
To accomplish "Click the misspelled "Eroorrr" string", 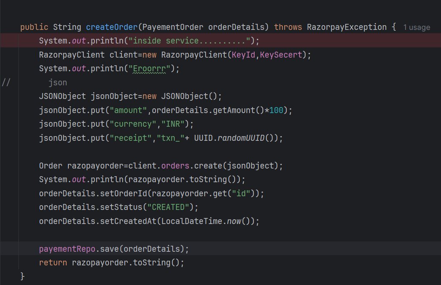I will 149,69.
